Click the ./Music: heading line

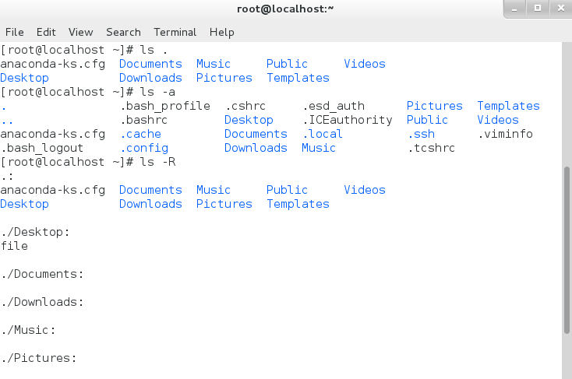click(x=28, y=330)
